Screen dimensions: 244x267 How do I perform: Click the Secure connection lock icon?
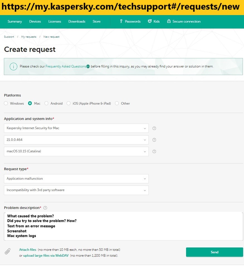[169, 21]
